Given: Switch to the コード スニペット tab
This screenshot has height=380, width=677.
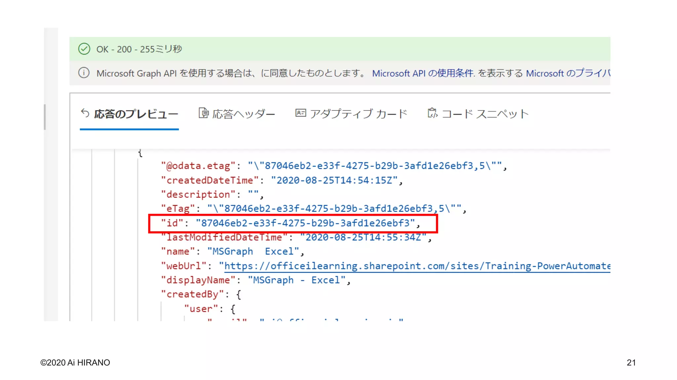Looking at the screenshot, I should point(485,114).
